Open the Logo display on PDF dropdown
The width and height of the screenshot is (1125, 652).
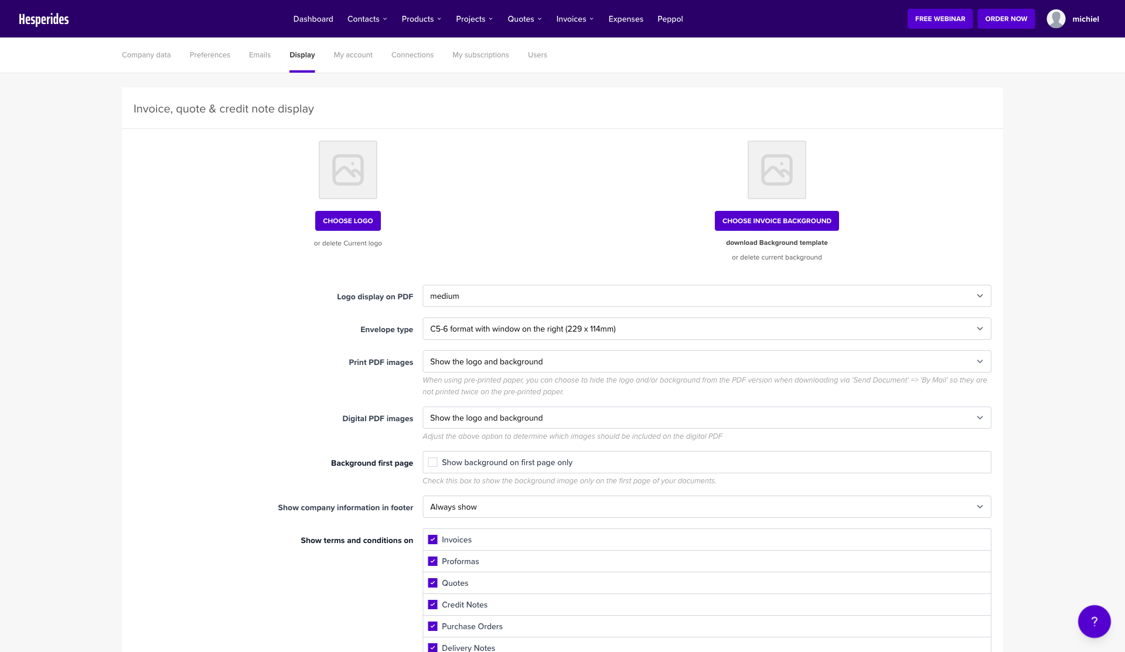[x=707, y=296]
